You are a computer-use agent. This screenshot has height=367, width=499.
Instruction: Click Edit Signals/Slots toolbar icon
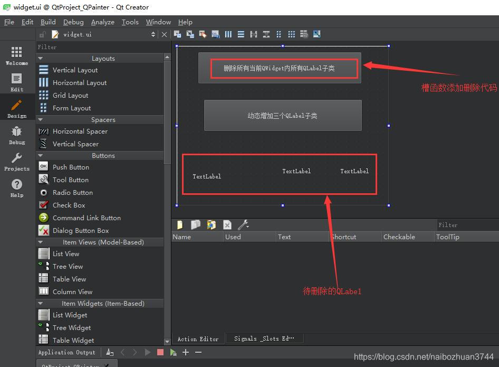coord(190,34)
